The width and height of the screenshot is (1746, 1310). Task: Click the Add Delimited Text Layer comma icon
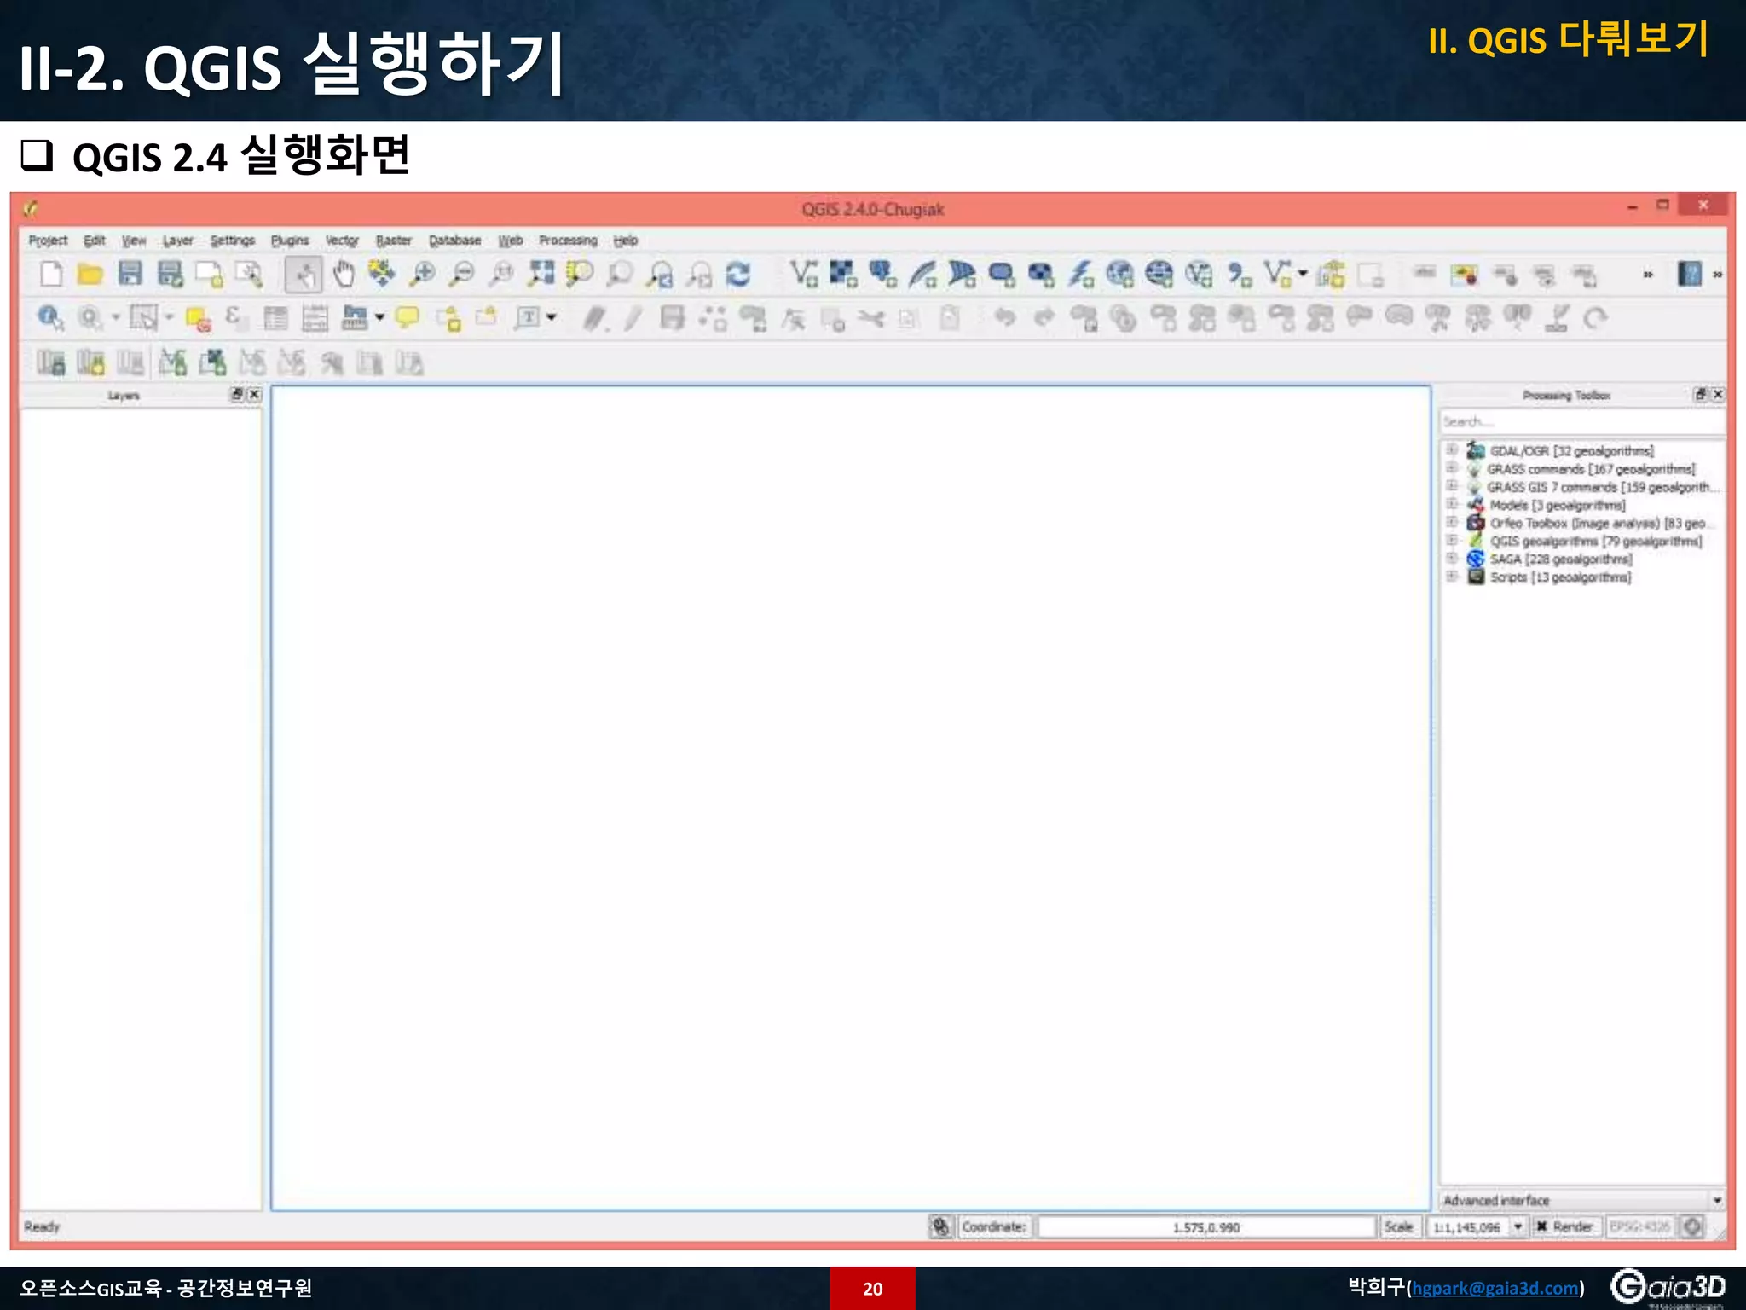point(1239,275)
